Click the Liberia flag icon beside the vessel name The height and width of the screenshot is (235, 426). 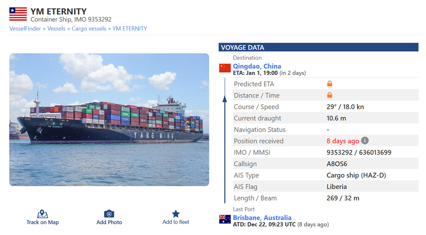pos(18,14)
